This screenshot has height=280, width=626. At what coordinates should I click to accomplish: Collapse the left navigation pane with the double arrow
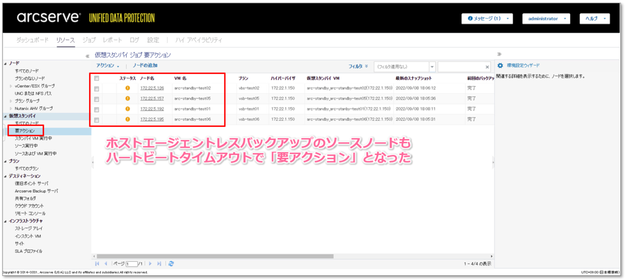pos(88,55)
